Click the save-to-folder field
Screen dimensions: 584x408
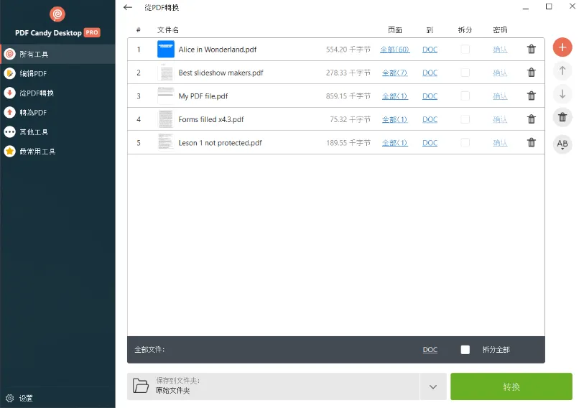pos(274,386)
